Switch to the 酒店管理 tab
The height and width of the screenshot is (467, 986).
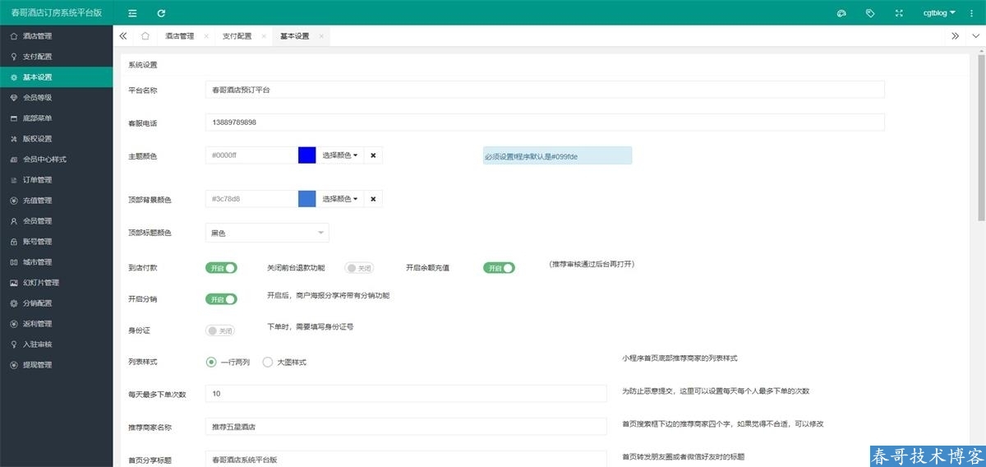[180, 36]
